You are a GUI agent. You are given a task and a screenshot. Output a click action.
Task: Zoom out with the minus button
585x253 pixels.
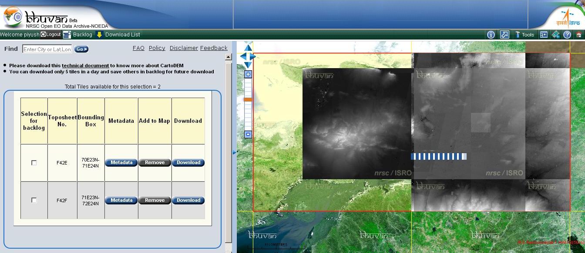[248, 135]
